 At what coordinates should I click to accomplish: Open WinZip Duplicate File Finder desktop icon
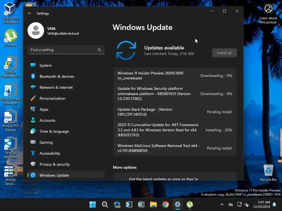pyautogui.click(x=10, y=67)
